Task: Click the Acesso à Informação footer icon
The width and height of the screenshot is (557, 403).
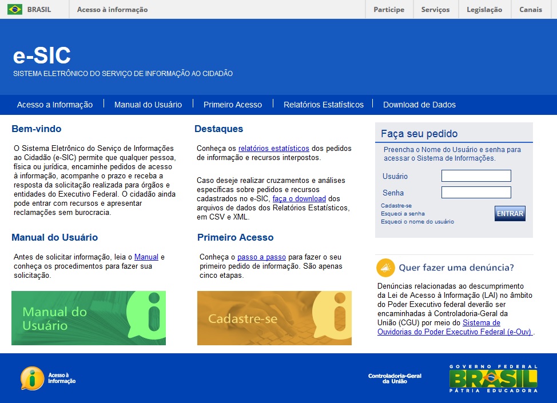Action: pos(33,378)
